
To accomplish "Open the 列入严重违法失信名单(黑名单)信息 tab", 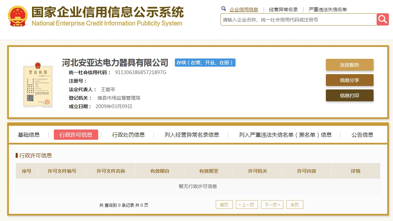I will (x=285, y=135).
